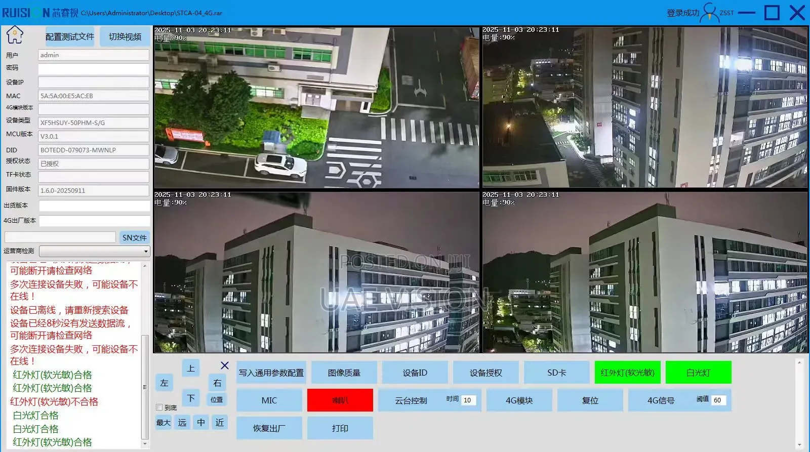Open the home icon
Image resolution: width=810 pixels, height=452 pixels.
[15, 35]
